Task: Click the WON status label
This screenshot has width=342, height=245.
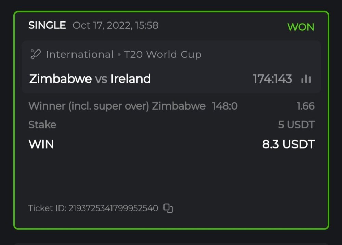Action: tap(301, 27)
